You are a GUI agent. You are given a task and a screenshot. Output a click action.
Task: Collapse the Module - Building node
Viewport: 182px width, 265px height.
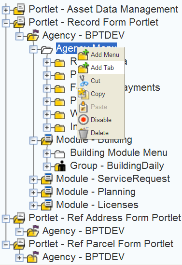(x=33, y=140)
